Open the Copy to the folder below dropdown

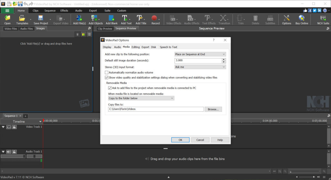141,98
